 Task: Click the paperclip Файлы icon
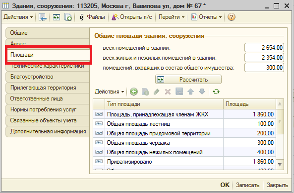tap(82, 17)
